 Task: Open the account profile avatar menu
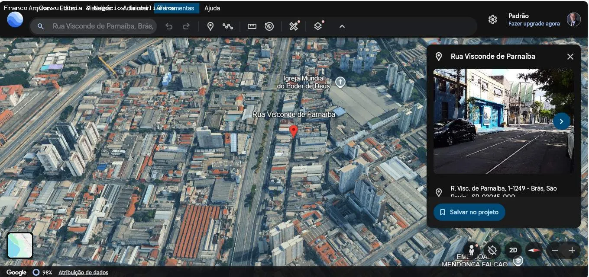[x=574, y=19]
